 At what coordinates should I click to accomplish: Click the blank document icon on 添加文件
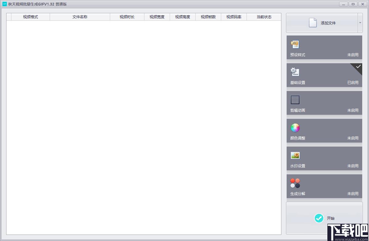(313, 23)
